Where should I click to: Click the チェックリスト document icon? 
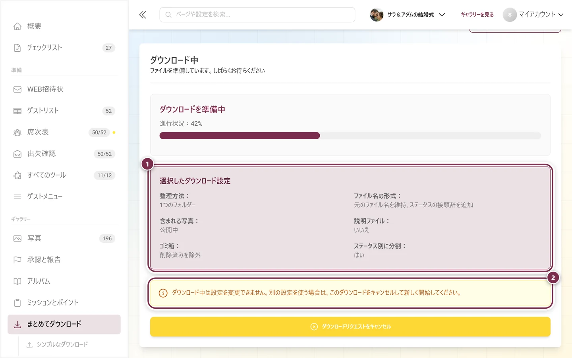(x=17, y=48)
